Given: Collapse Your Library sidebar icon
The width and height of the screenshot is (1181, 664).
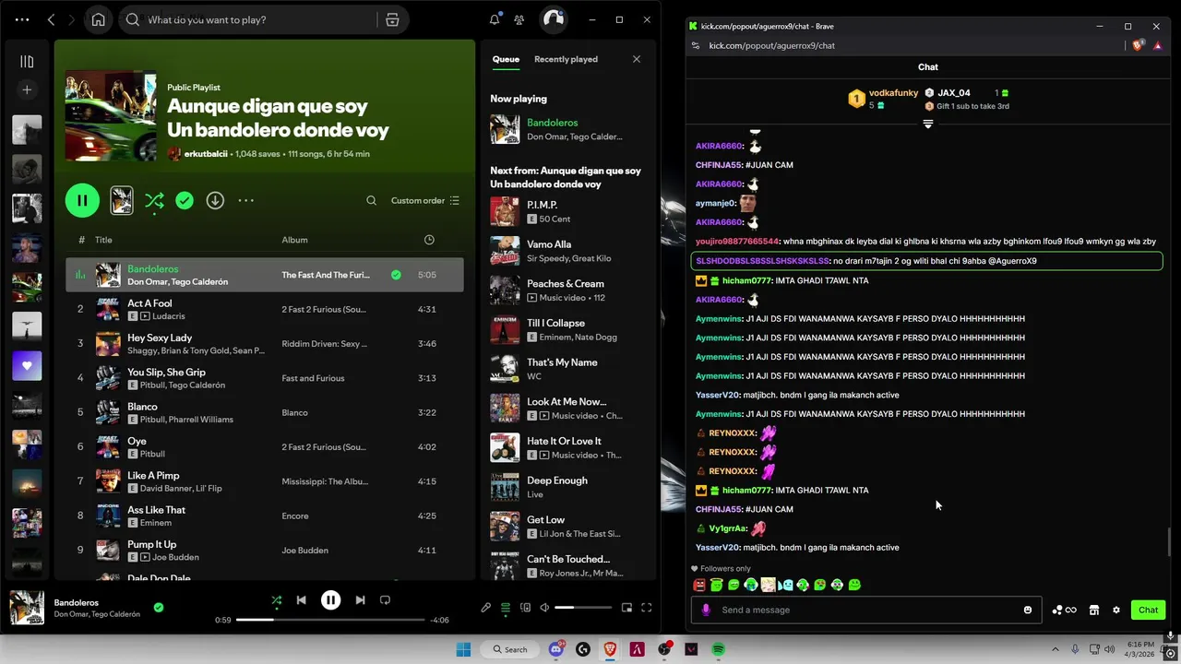Looking at the screenshot, I should click(27, 62).
